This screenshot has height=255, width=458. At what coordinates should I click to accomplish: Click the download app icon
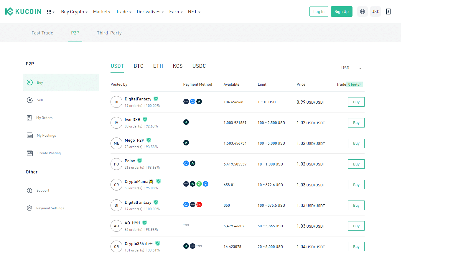[388, 11]
